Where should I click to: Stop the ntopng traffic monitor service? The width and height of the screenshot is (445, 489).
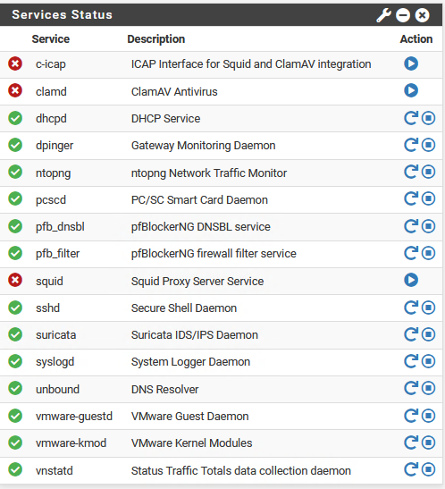[429, 172]
